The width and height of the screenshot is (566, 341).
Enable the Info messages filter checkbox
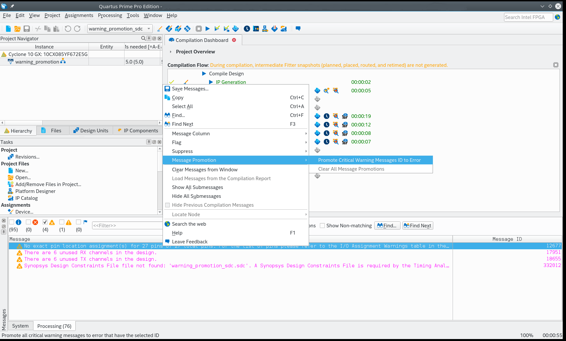coord(12,222)
